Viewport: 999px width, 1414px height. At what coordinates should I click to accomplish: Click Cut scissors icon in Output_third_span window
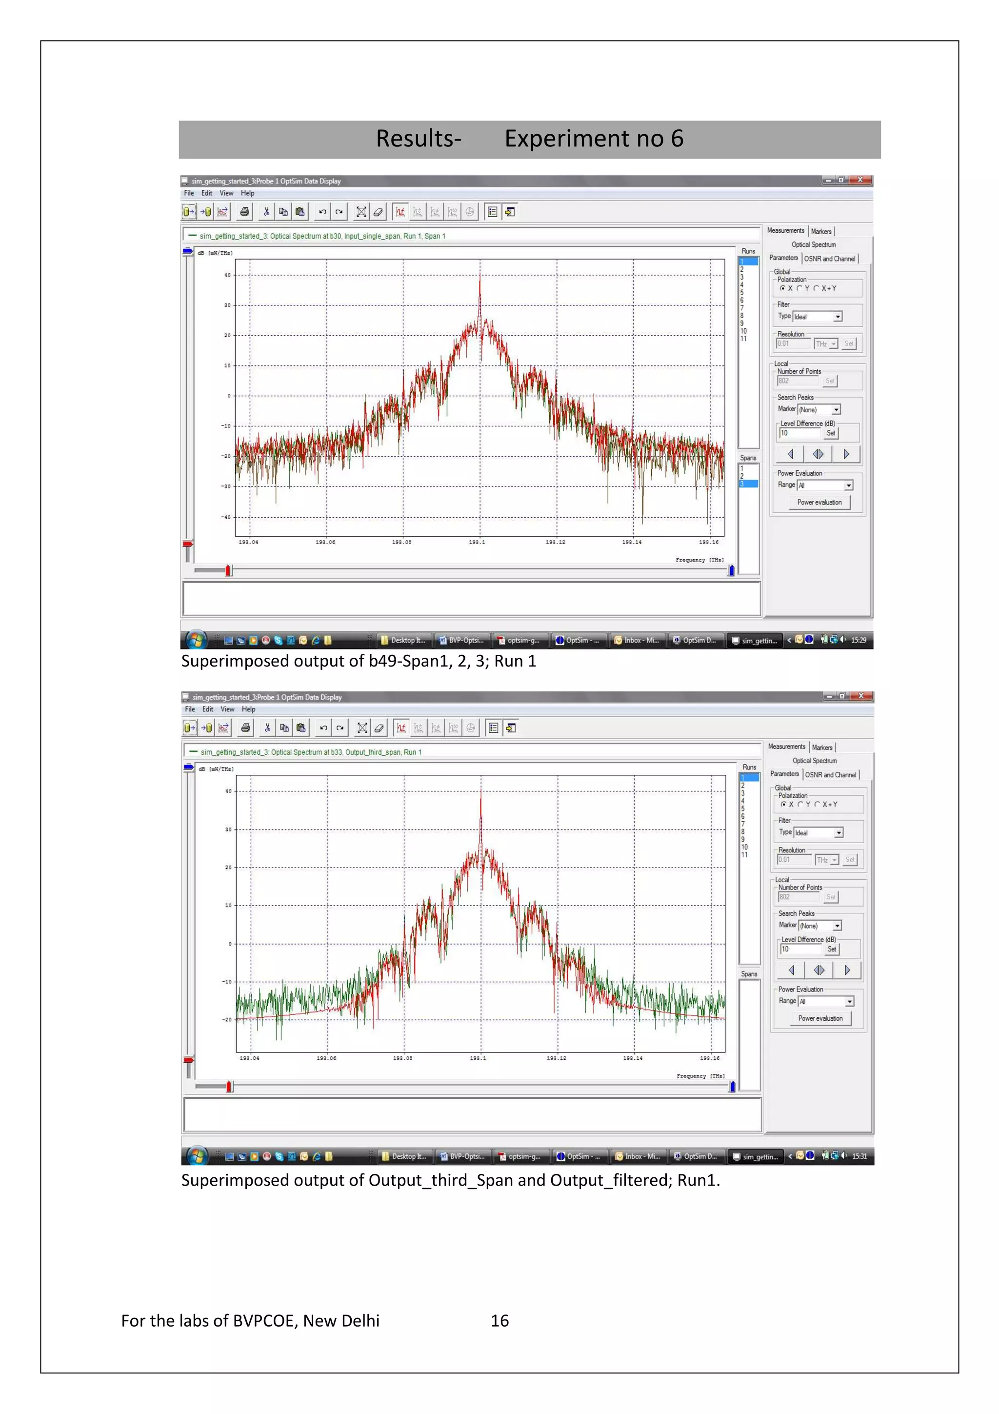pyautogui.click(x=268, y=728)
